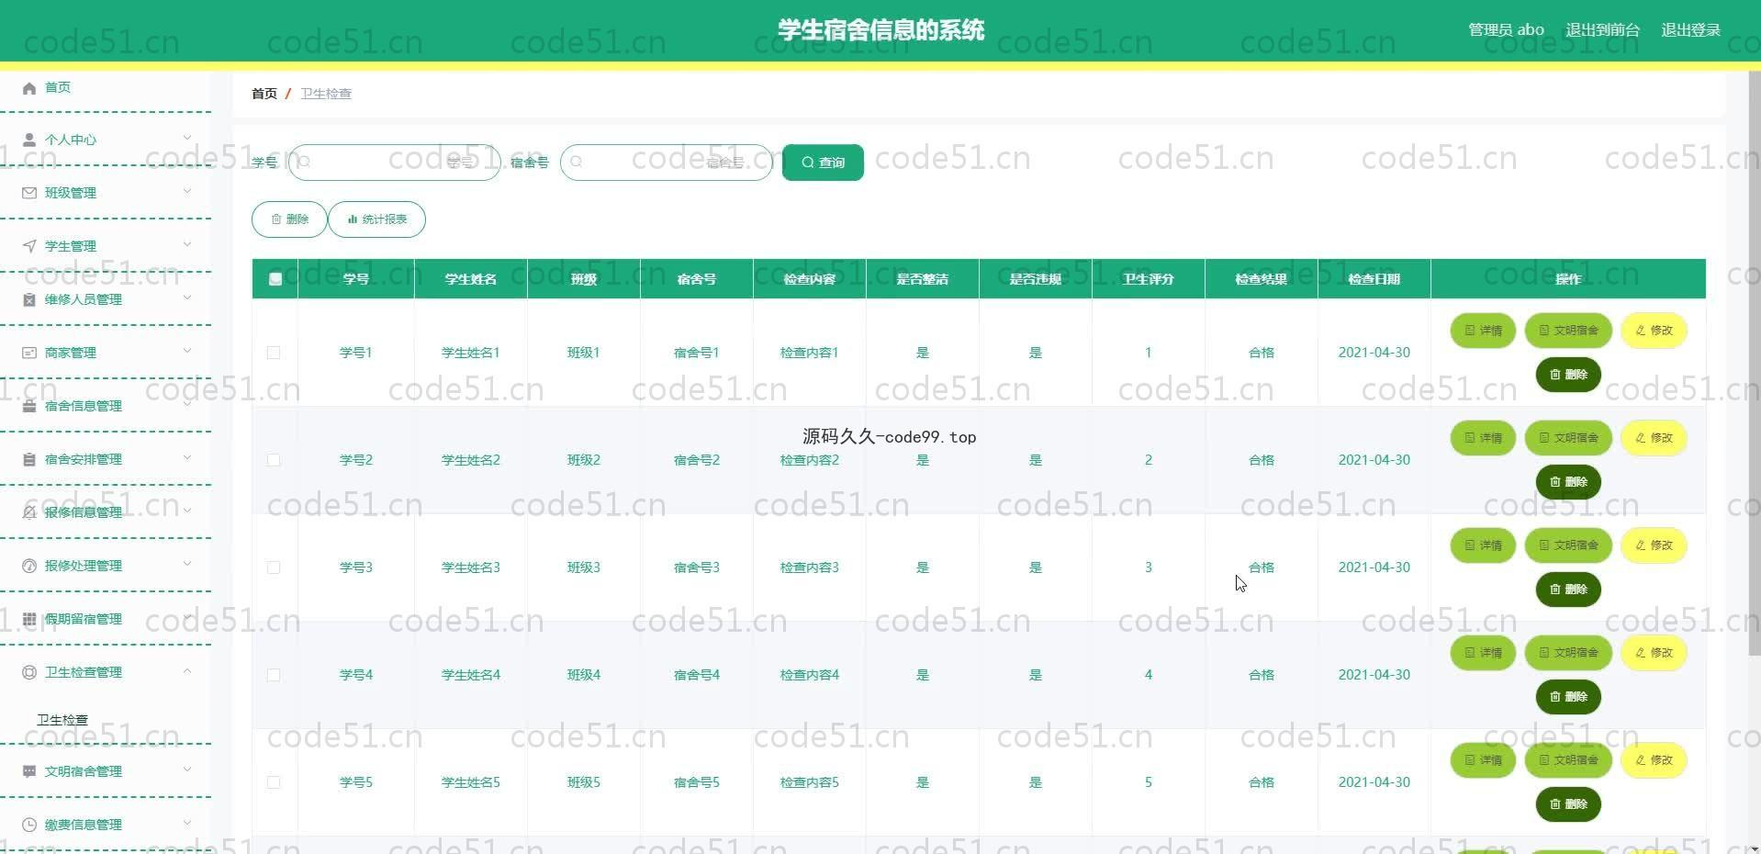This screenshot has width=1761, height=854.
Task: Expand 班级管理 menu chevron
Action: coord(187,192)
